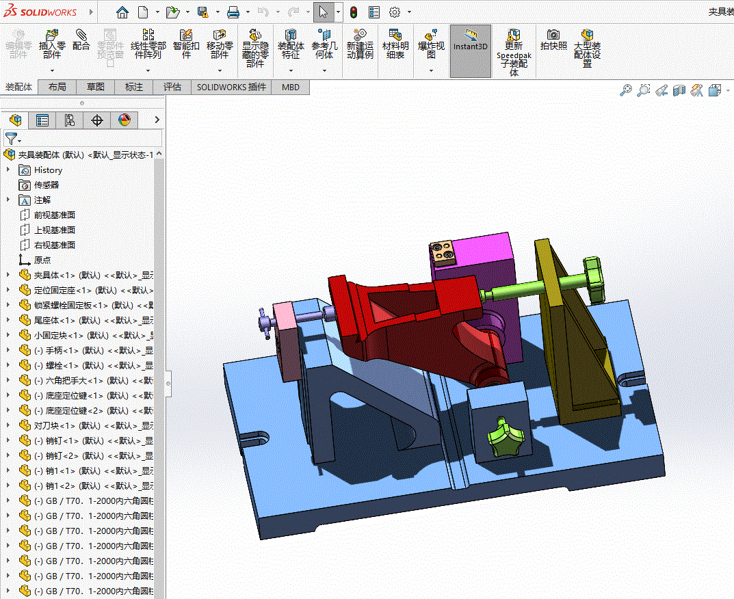Viewport: 734px width, 599px height.
Task: Print using the printer icon
Action: [233, 12]
